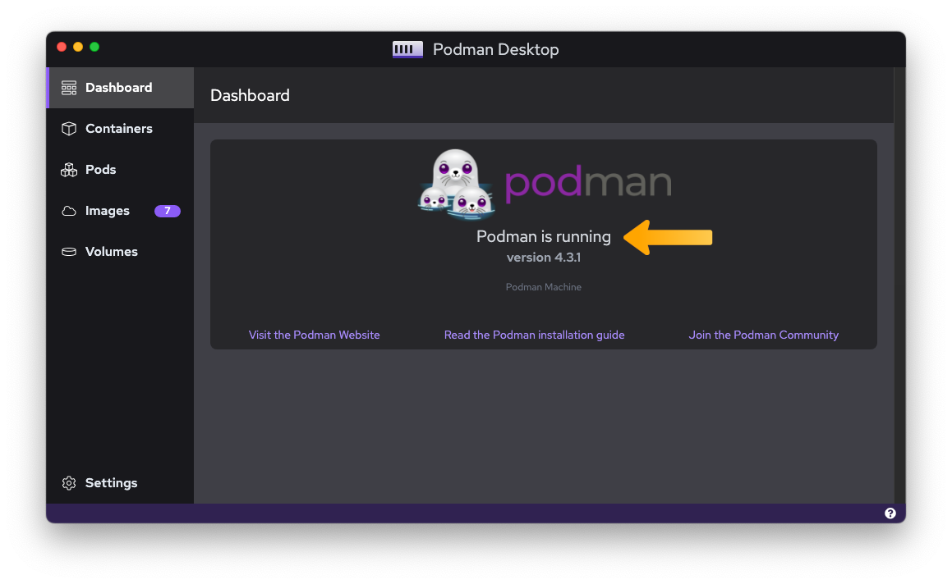Open the Containers page from sidebar label
Viewport: 952px width, 584px height.
[x=119, y=129]
